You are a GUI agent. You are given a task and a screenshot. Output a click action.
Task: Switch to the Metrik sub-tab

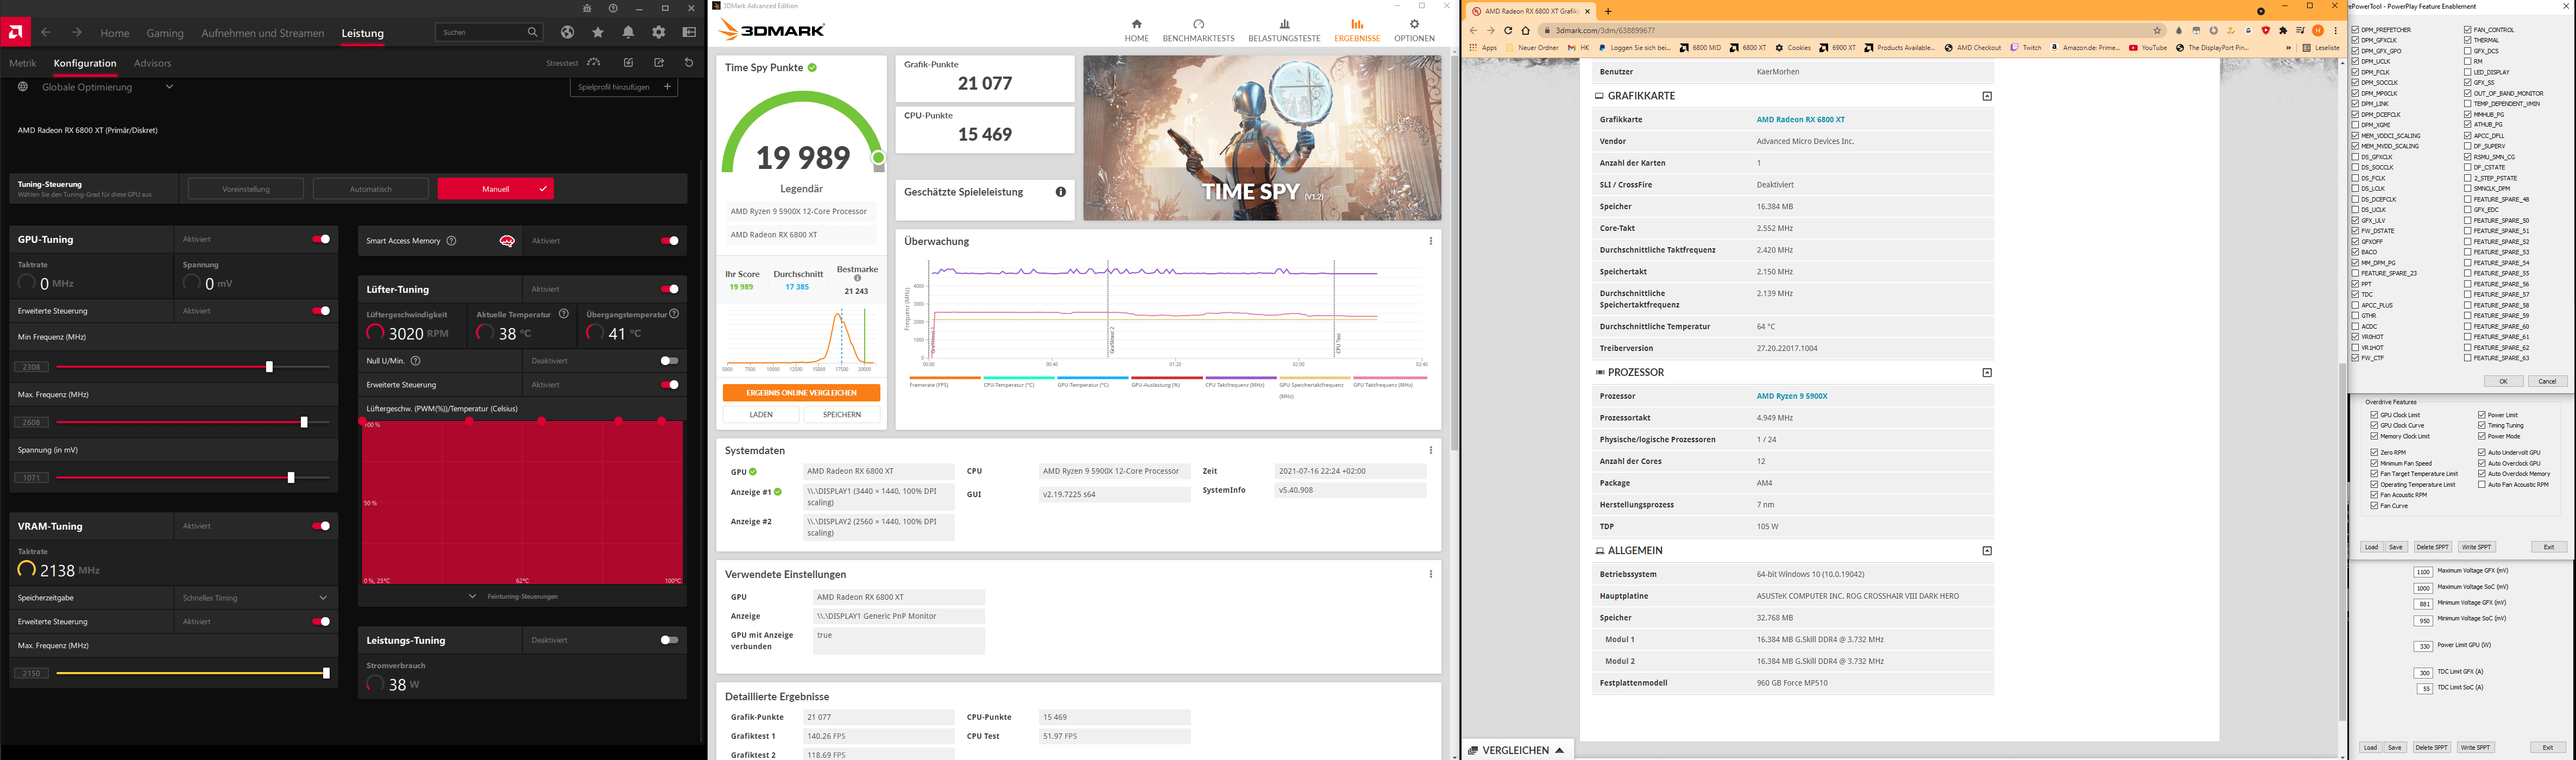pyautogui.click(x=23, y=63)
